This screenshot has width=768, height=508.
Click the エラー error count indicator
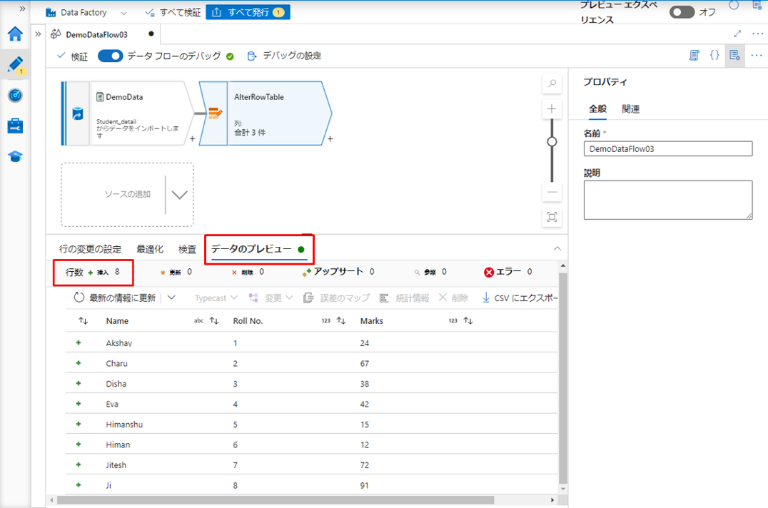click(508, 272)
